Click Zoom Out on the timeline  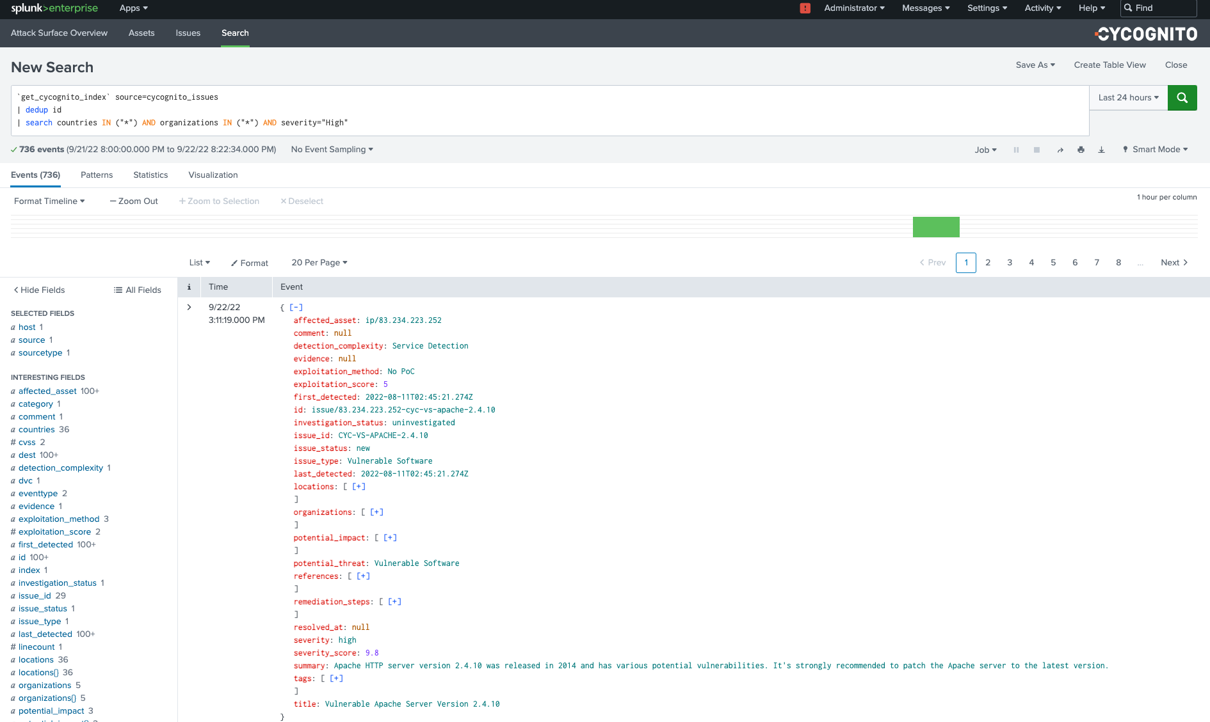pyautogui.click(x=134, y=201)
